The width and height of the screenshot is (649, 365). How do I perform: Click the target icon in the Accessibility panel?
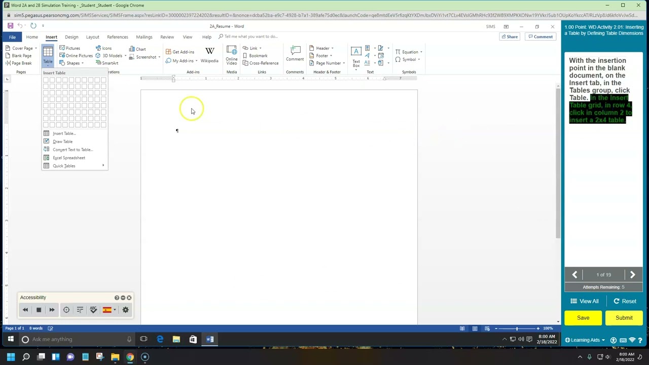click(x=66, y=310)
